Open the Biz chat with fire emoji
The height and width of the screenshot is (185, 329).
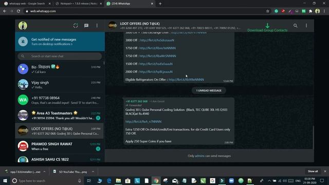pyautogui.click(x=60, y=69)
